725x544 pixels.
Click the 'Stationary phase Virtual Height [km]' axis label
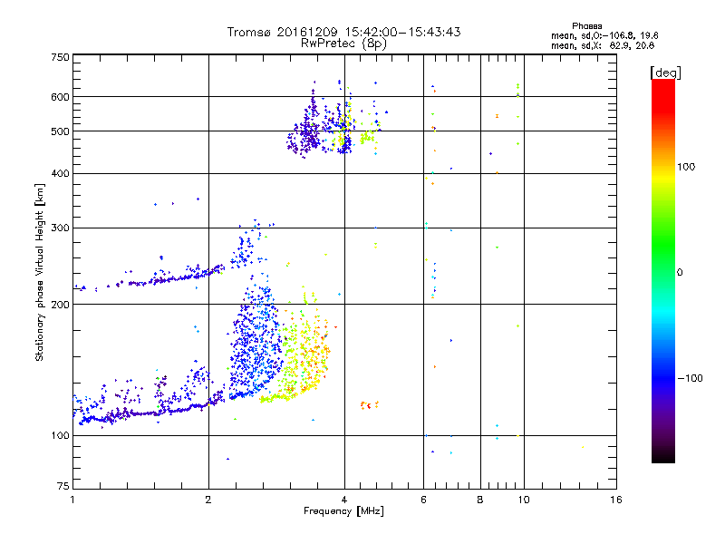[x=40, y=273]
